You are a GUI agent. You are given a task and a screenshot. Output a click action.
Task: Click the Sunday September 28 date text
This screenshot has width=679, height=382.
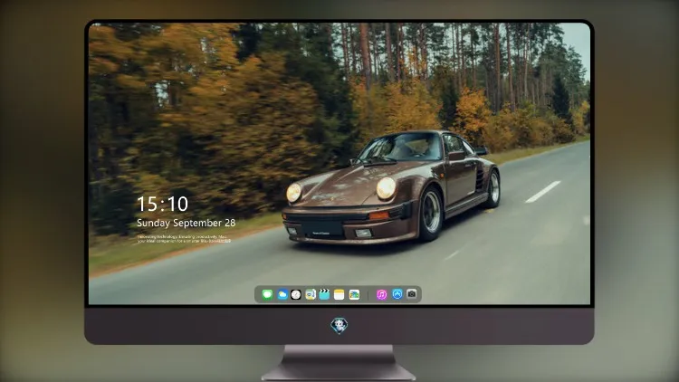click(x=186, y=223)
